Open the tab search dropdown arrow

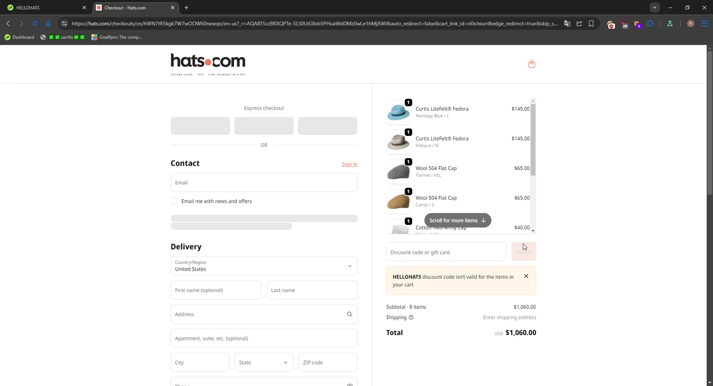pyautogui.click(x=655, y=8)
